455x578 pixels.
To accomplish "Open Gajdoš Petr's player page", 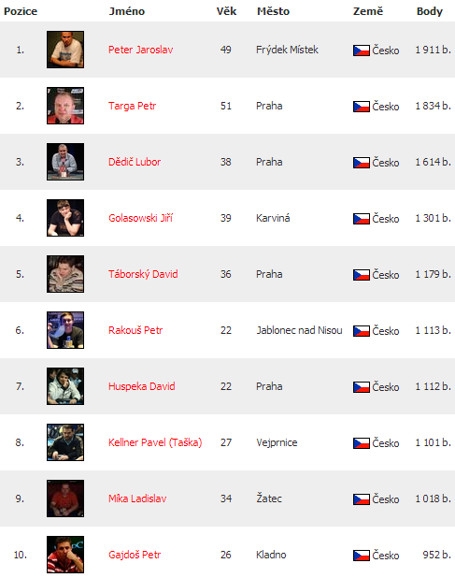I will pyautogui.click(x=135, y=555).
